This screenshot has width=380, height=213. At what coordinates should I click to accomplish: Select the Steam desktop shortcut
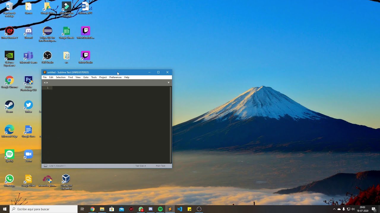(9, 107)
